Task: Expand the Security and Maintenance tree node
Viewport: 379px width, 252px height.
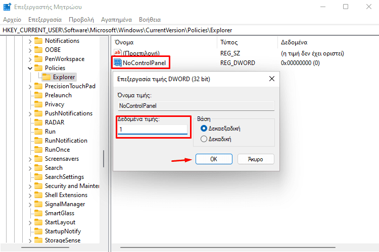Action: (30, 186)
